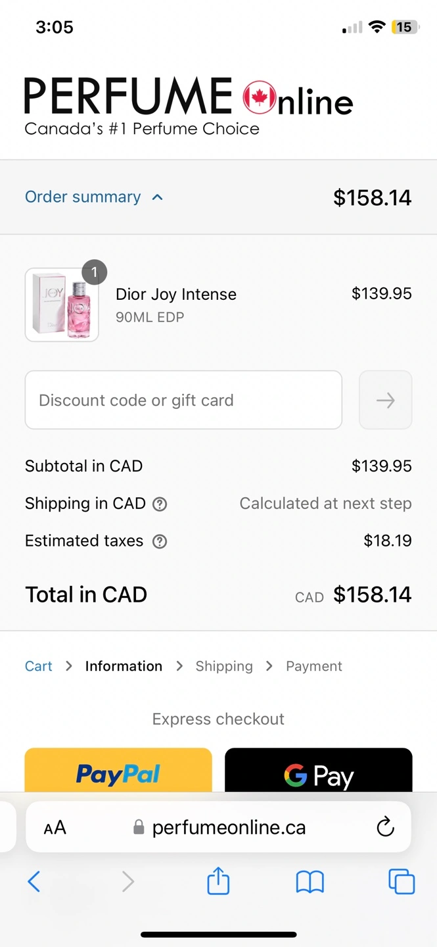Reload the page with the refresh icon

click(385, 827)
